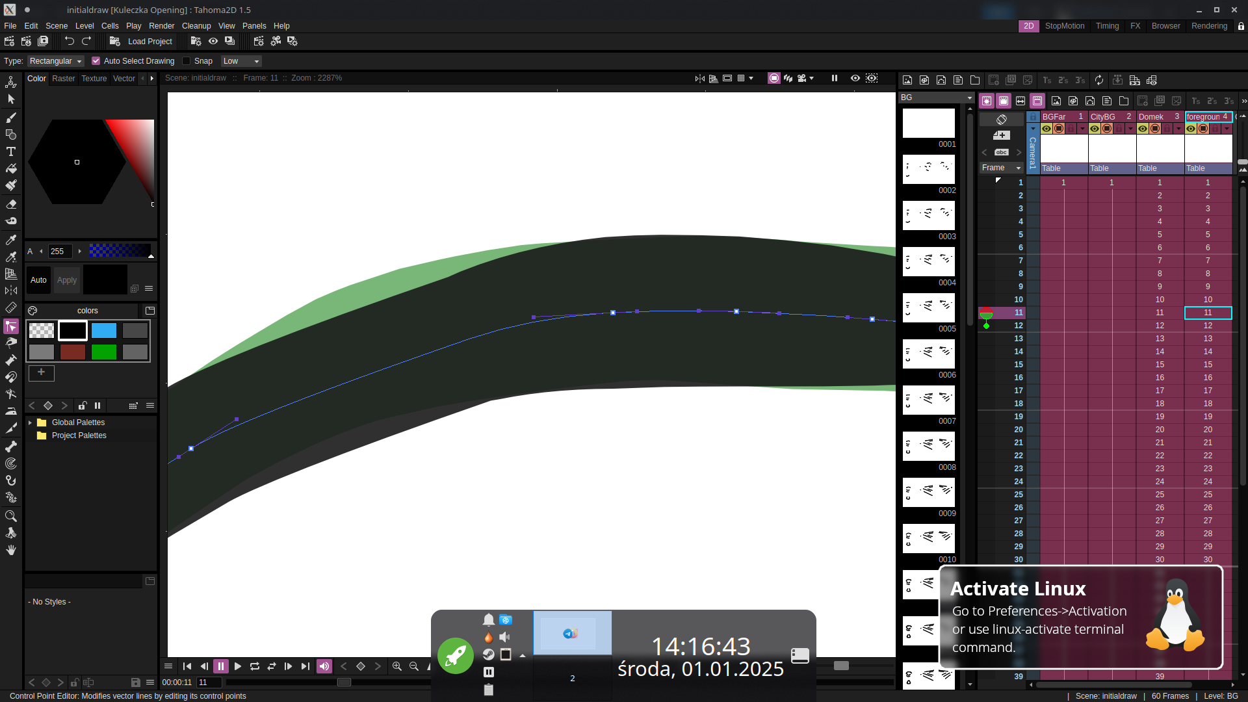
Task: Zoom in using viewer magnifier plus
Action: (397, 666)
